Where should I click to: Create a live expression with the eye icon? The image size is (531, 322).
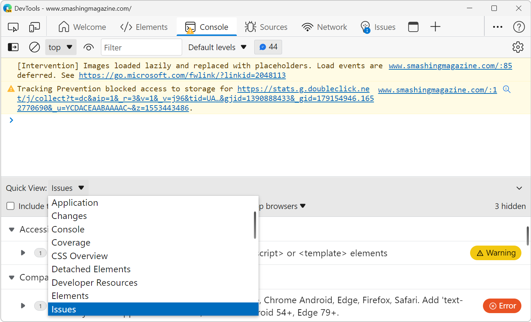pyautogui.click(x=88, y=47)
